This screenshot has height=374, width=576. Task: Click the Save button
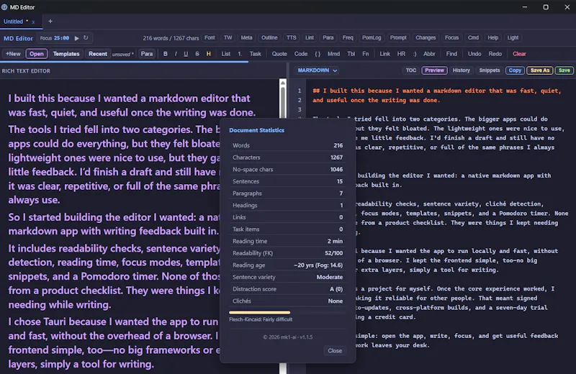coord(564,70)
